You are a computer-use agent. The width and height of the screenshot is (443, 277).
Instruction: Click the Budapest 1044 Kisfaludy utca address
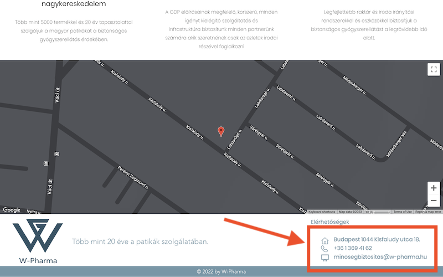tap(377, 239)
